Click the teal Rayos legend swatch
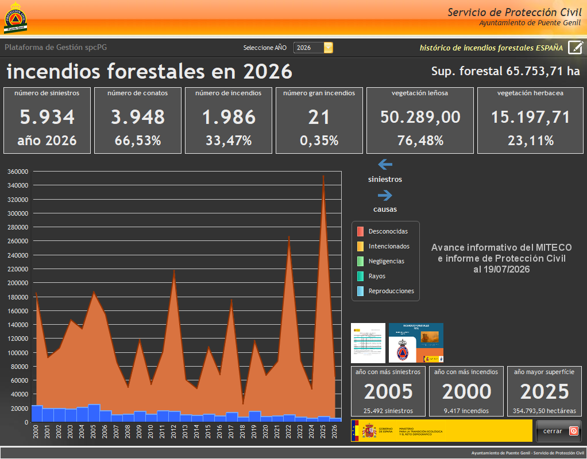 [360, 276]
